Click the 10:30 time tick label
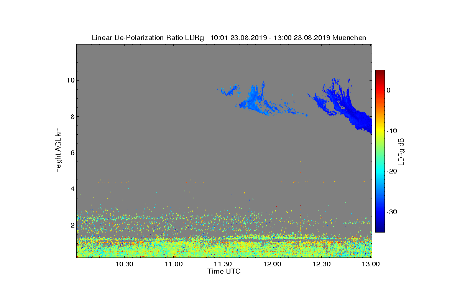The height and width of the screenshot is (307, 460). 124,264
